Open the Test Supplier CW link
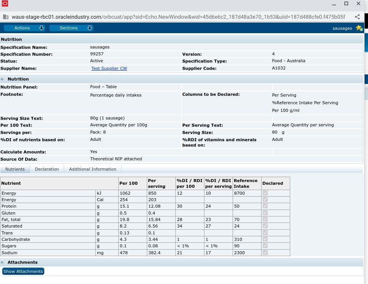Image resolution: width=368 pixels, height=284 pixels. (109, 68)
